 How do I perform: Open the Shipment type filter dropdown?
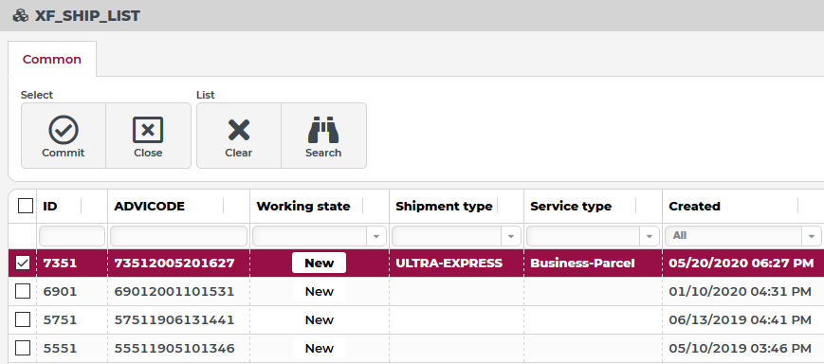point(511,236)
